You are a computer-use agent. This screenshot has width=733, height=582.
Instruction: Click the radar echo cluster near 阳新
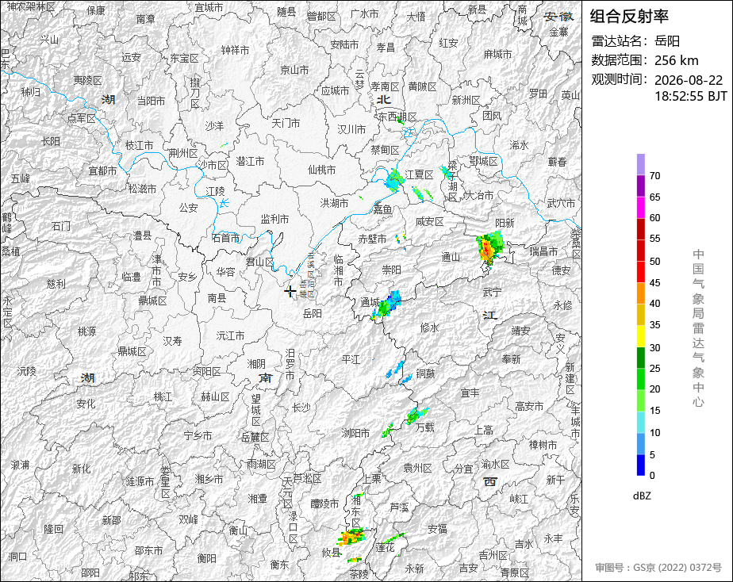point(490,247)
